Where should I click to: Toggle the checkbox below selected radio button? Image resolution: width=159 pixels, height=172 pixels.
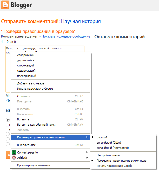click(8, 125)
